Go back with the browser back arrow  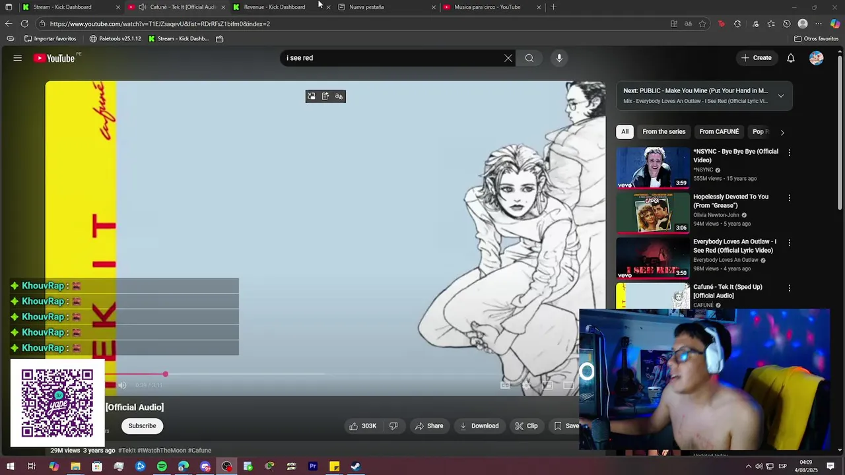8,24
